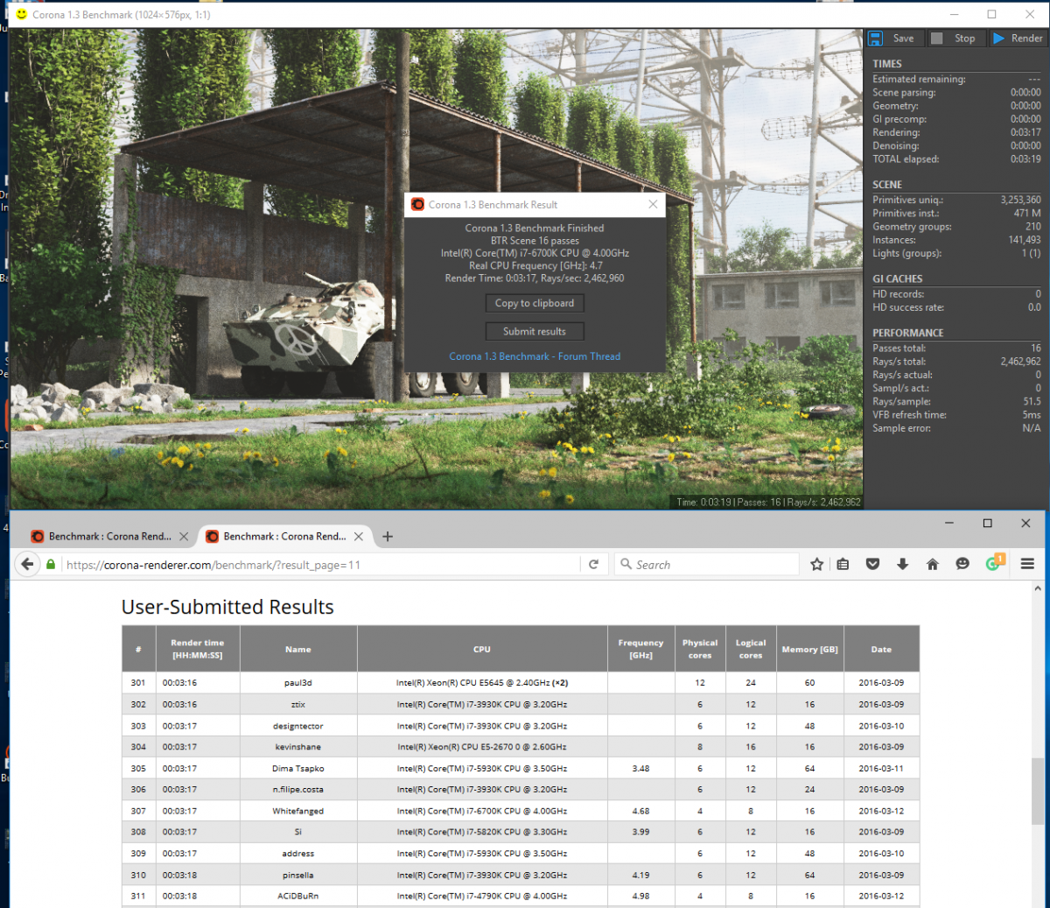1050x908 pixels.
Task: Click the TOTAL elapsed time value
Action: (1025, 159)
